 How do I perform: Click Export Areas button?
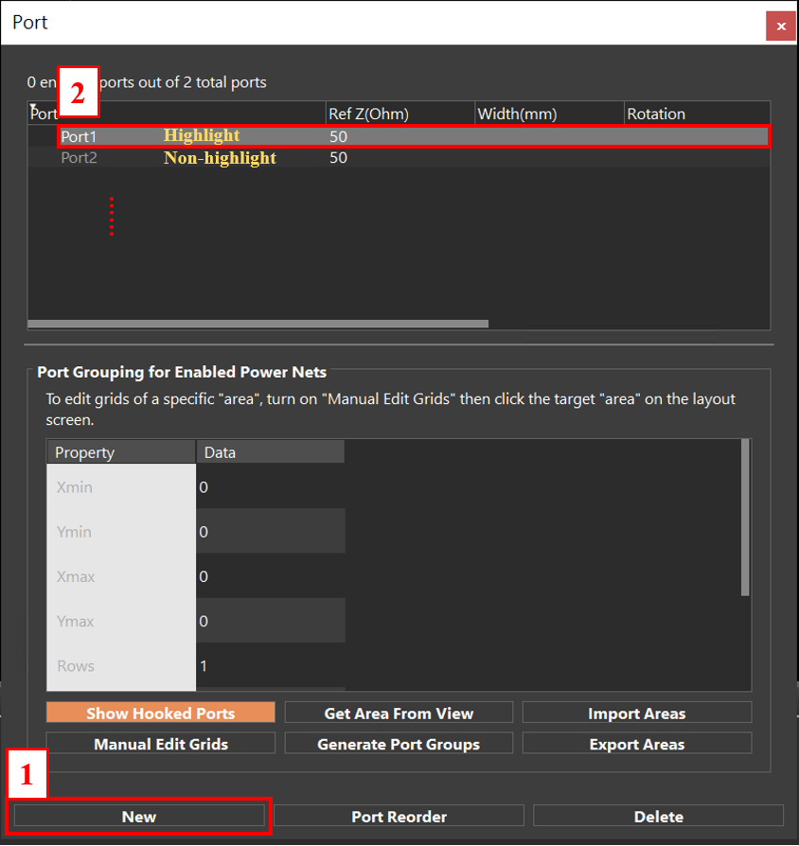point(637,744)
